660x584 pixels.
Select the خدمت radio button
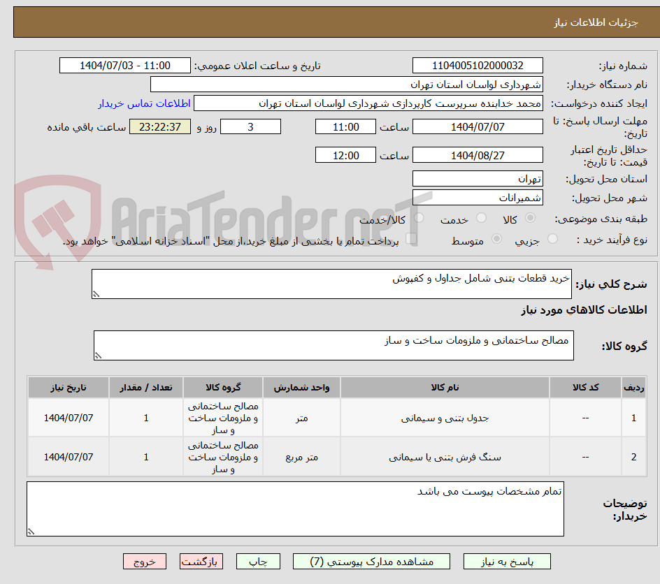pos(482,217)
